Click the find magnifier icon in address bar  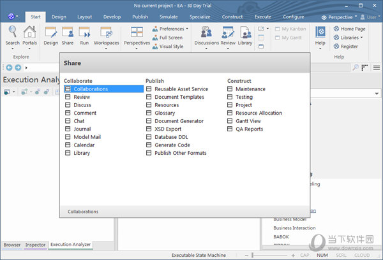356,68
